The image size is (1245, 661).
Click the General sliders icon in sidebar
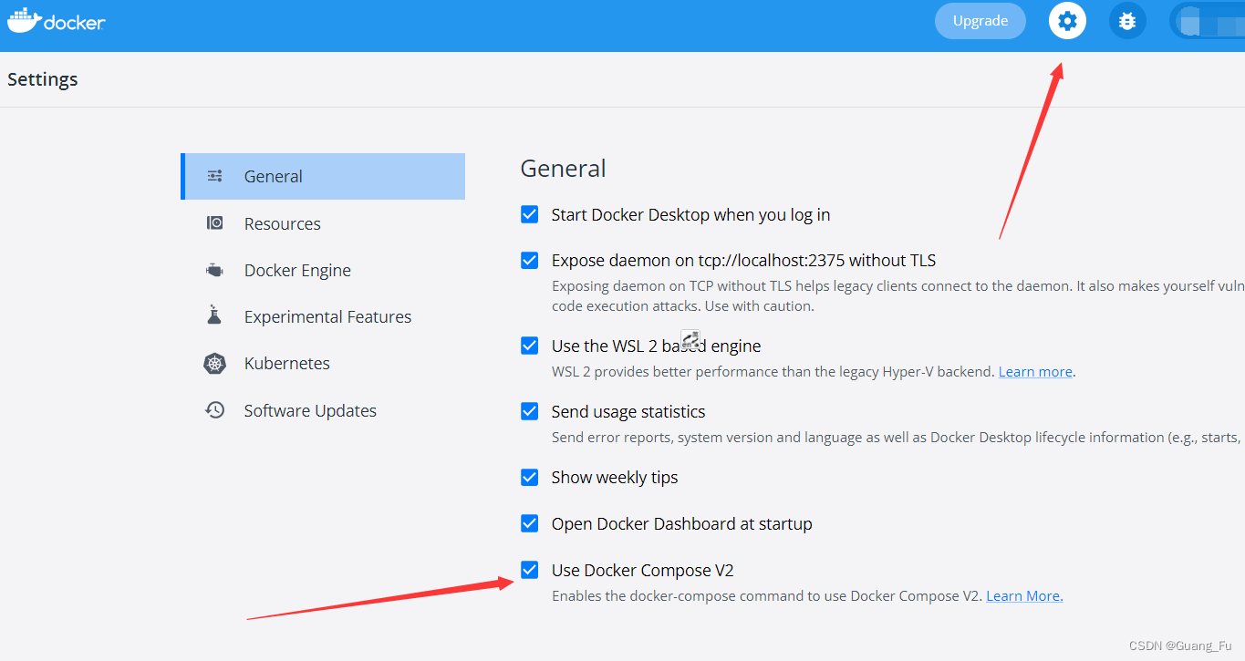(215, 176)
